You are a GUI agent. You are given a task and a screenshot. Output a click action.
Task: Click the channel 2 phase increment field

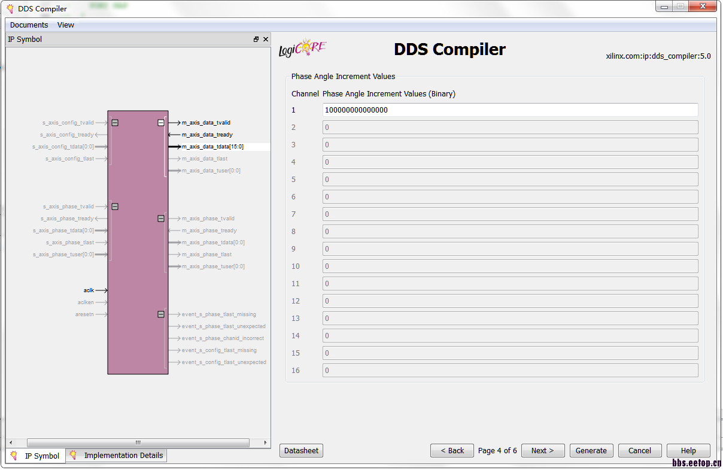[x=511, y=128]
